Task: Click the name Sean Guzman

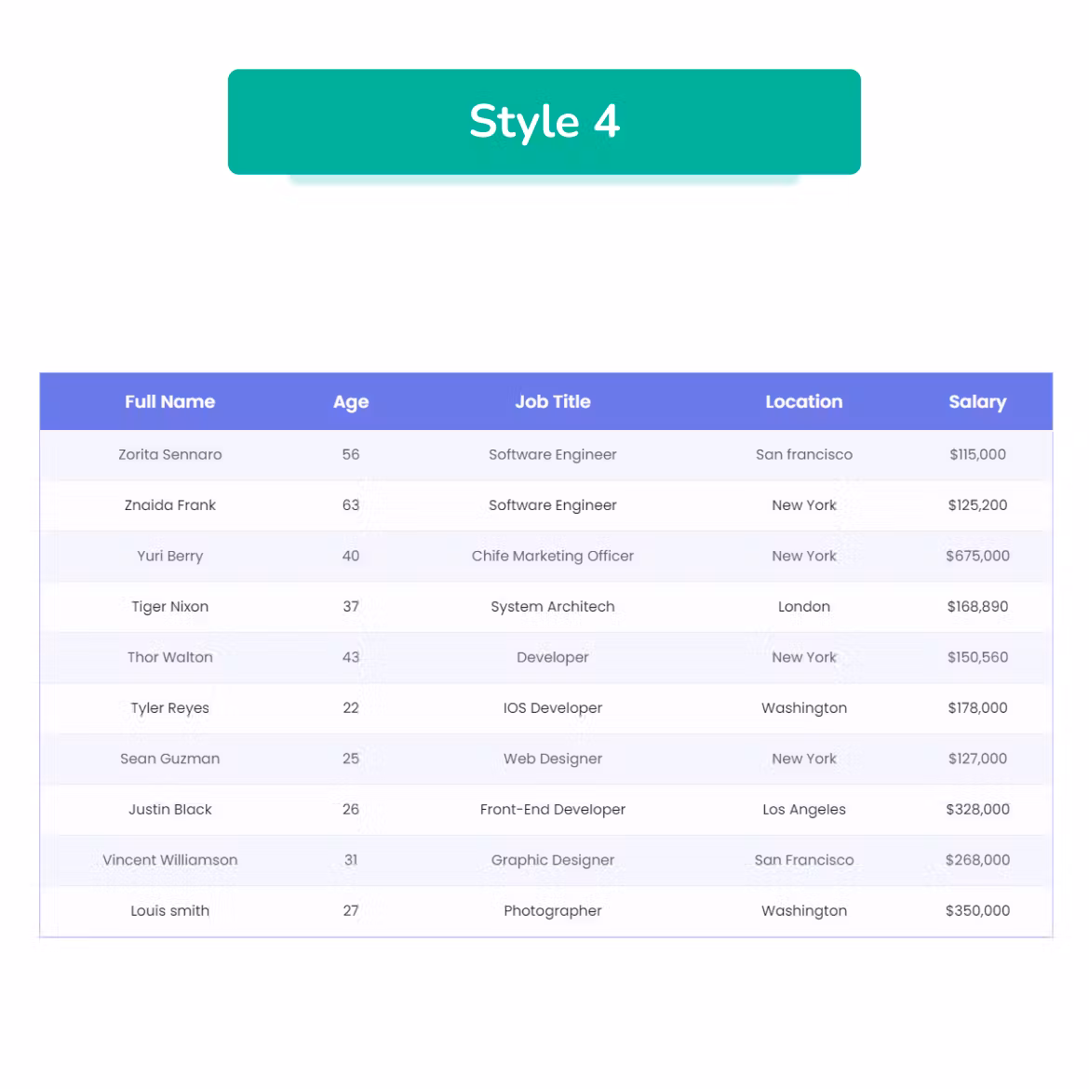Action: click(169, 759)
